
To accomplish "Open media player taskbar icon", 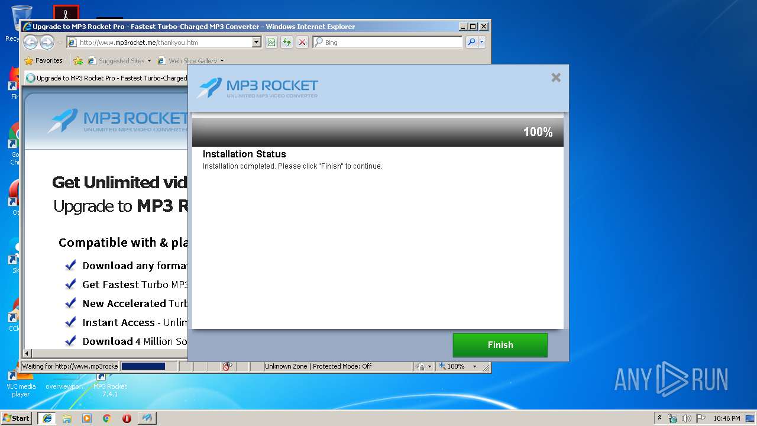I will point(87,418).
